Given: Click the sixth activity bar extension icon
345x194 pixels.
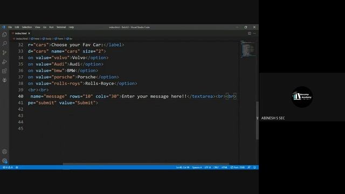Looking at the screenshot, I should [x=4, y=80].
